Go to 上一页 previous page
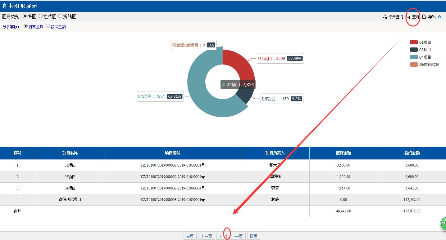Viewport: 446px width, 240px height. click(206, 236)
